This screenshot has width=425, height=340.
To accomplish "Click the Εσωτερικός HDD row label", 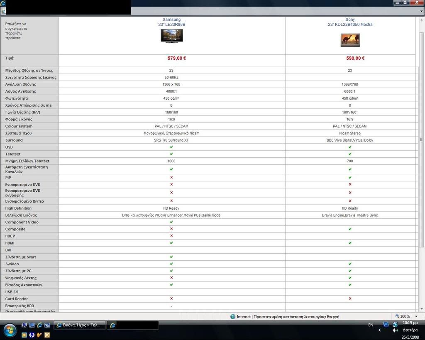I will [x=20, y=306].
